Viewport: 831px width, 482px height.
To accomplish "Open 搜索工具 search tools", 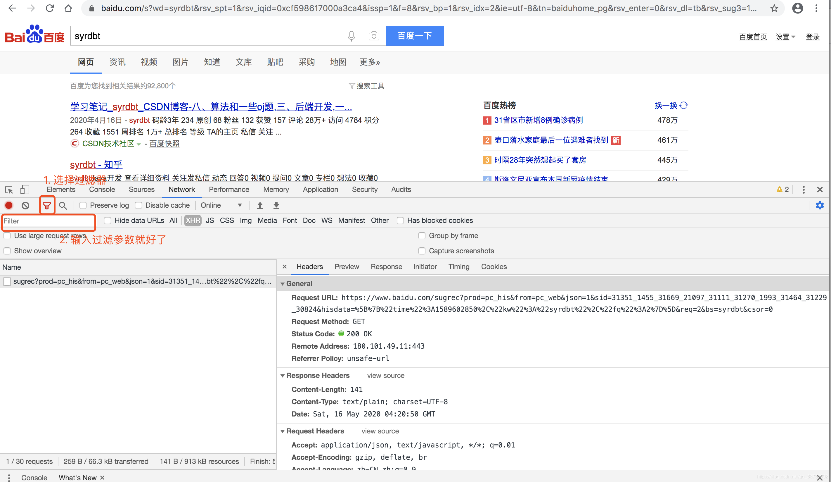I will [367, 86].
